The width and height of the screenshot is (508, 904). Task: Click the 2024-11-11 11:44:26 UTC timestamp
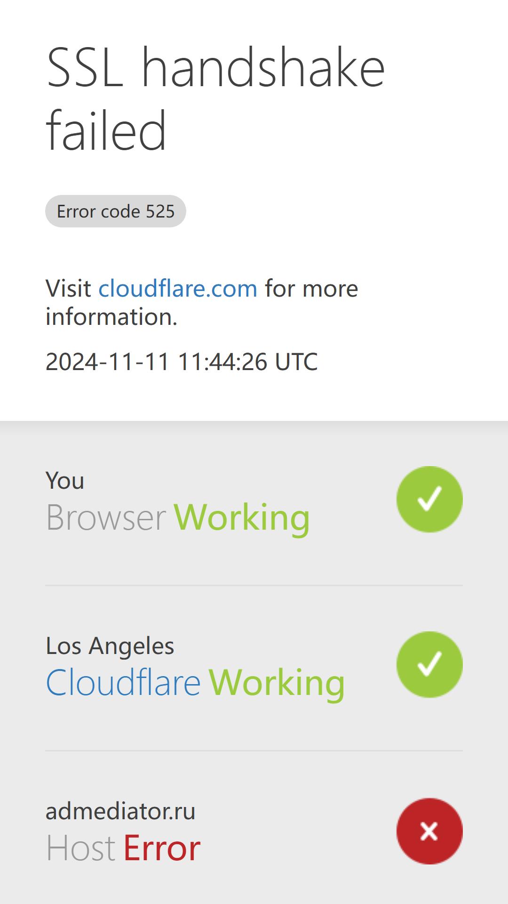tap(182, 362)
